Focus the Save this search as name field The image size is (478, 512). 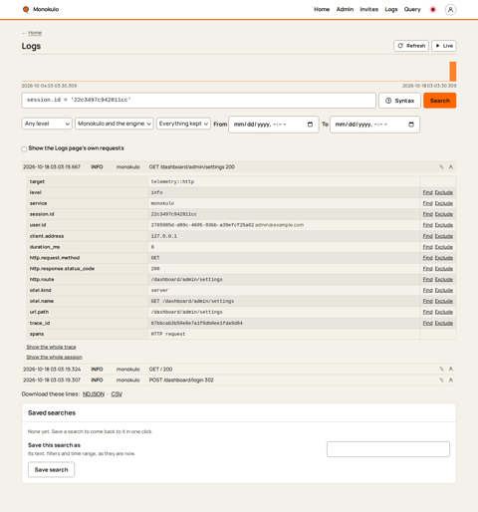point(388,449)
